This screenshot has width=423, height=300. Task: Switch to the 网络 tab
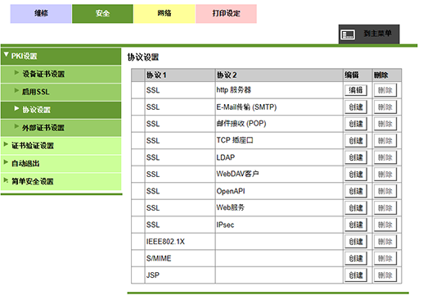tap(164, 13)
